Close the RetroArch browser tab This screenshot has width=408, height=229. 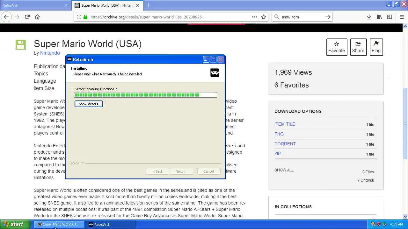coord(66,5)
